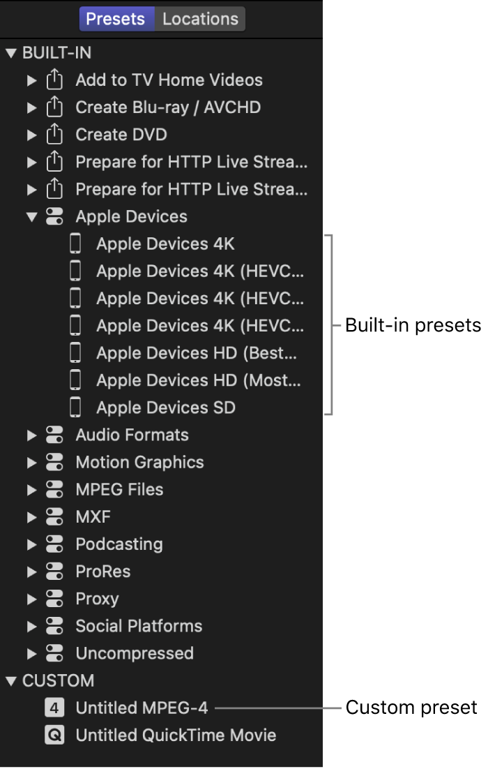Click the MPEG-4 badge icon for Untitled MPEG-4

pyautogui.click(x=55, y=707)
